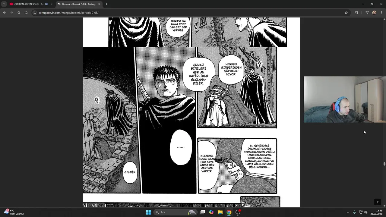The width and height of the screenshot is (386, 217).
Task: Go back to the previous page
Action: point(4,13)
